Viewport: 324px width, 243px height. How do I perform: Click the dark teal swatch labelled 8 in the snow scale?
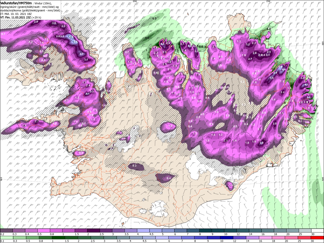[206, 231]
